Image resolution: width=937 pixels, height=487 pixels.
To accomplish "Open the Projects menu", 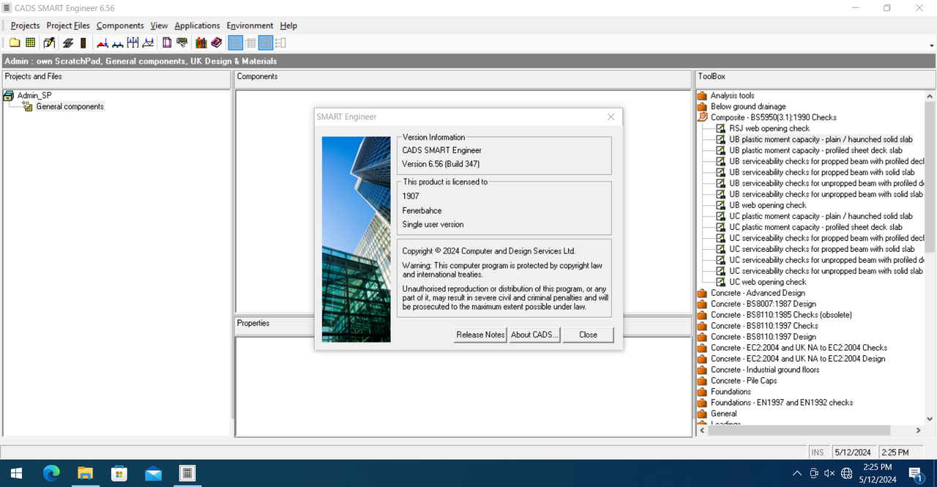I will coord(25,26).
